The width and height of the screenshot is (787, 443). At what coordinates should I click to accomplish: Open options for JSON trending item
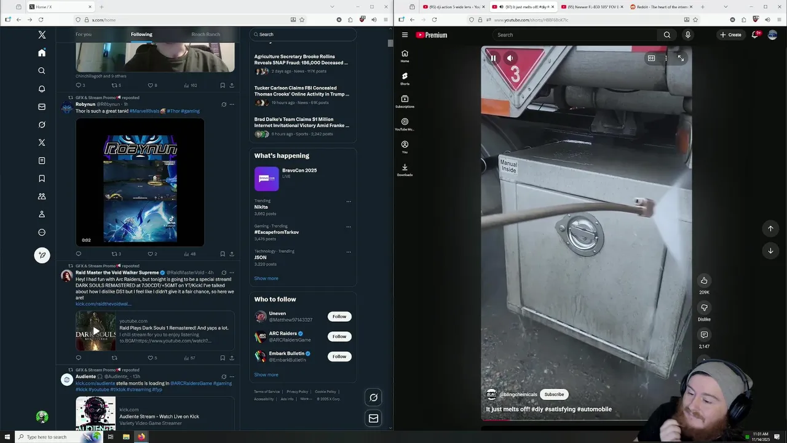(x=349, y=252)
